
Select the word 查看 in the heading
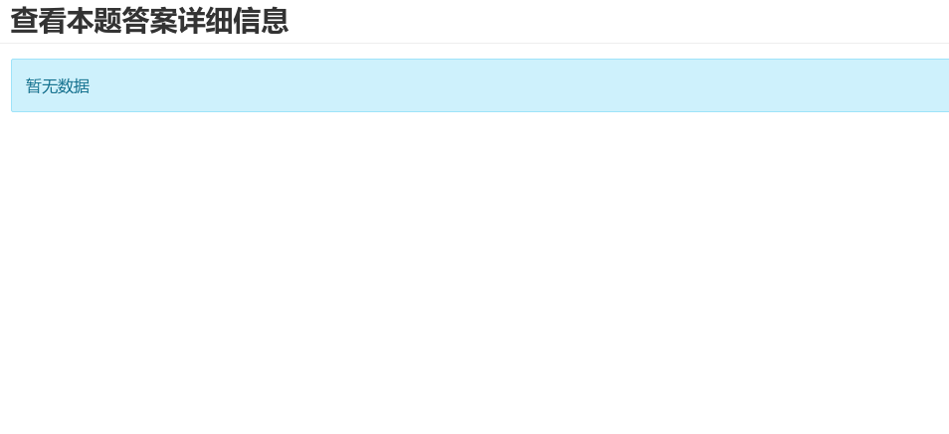point(39,21)
